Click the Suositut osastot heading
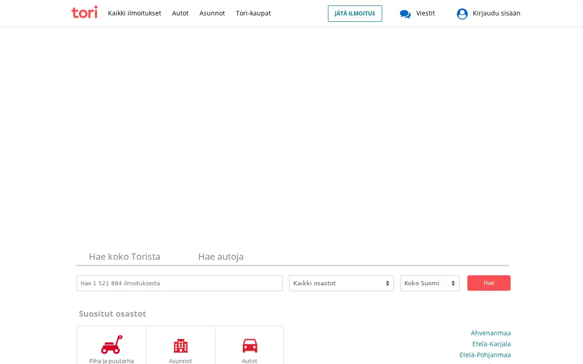 pos(113,314)
